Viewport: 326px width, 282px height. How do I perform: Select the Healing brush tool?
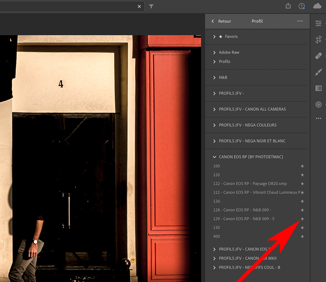[x=318, y=56]
